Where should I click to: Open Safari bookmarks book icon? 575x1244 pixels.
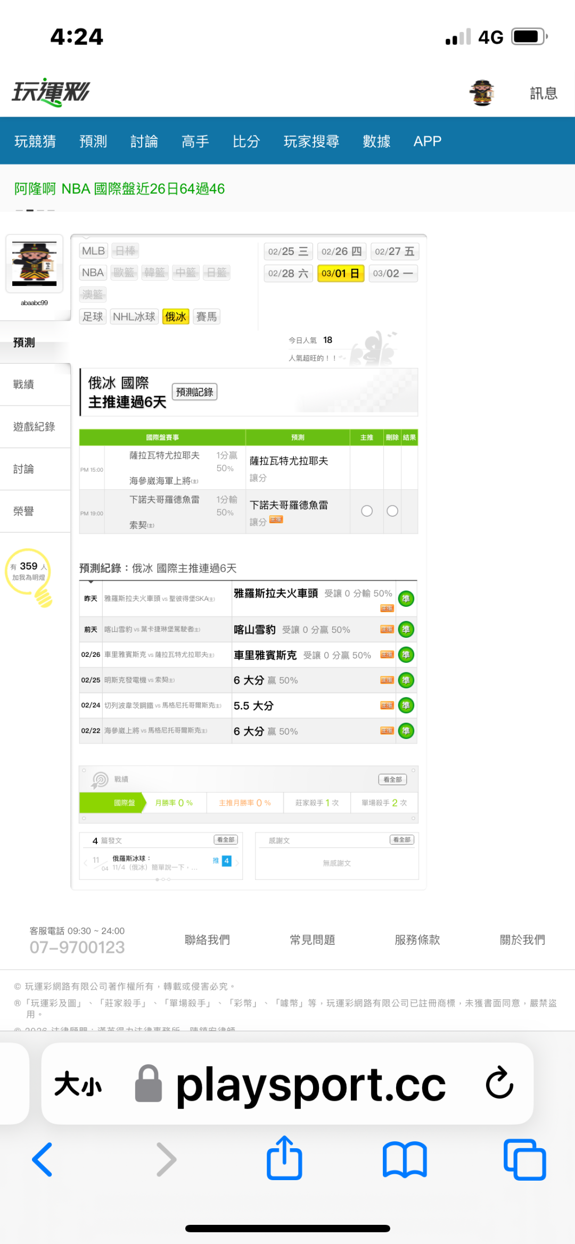[x=405, y=1159]
